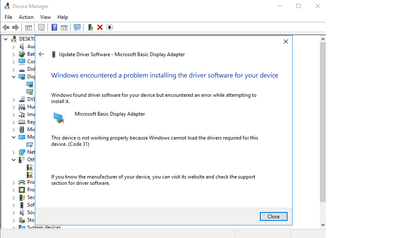Select the Keyboards category icon

coord(22,122)
